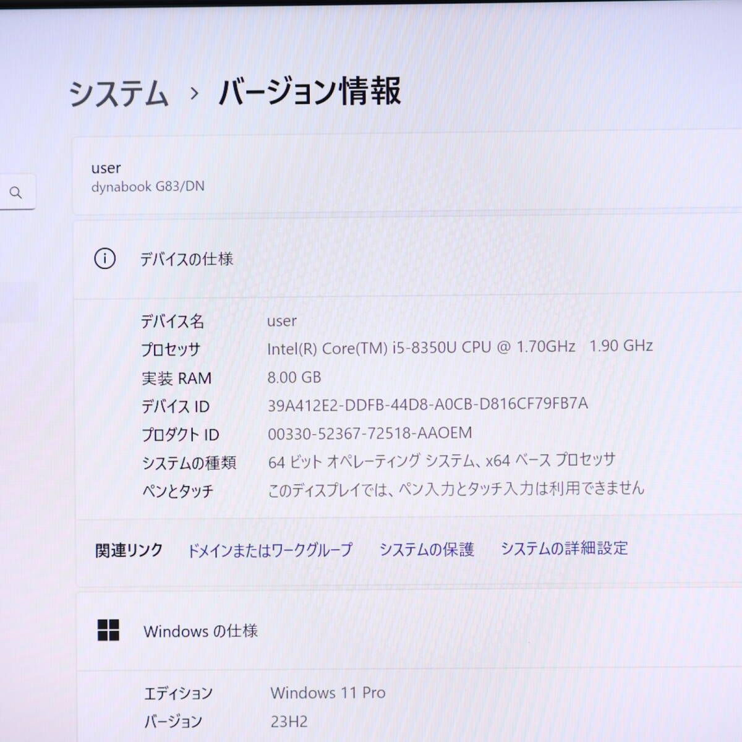The height and width of the screenshot is (742, 742).
Task: Select the 64 ビット system type value
Action: [x=442, y=461]
